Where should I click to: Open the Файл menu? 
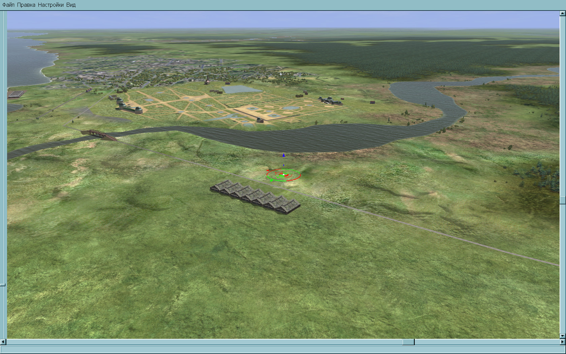(x=8, y=5)
